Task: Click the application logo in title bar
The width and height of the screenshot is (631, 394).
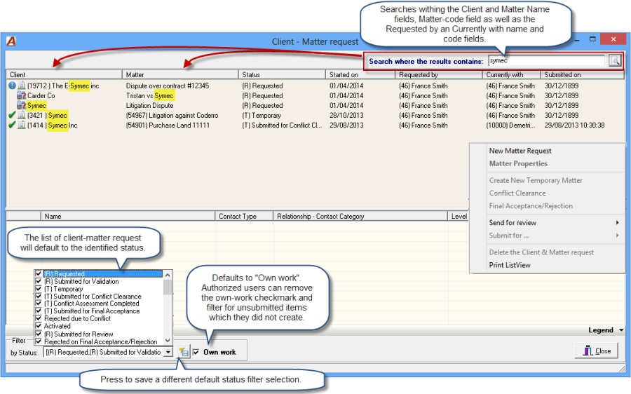Action: pyautogui.click(x=11, y=41)
